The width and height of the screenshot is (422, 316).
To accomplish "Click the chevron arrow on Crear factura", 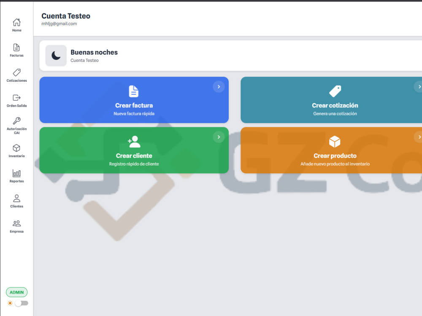I will 219,87.
